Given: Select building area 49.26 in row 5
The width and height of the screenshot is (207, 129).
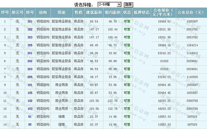Looking at the screenshot, I should (94, 53).
